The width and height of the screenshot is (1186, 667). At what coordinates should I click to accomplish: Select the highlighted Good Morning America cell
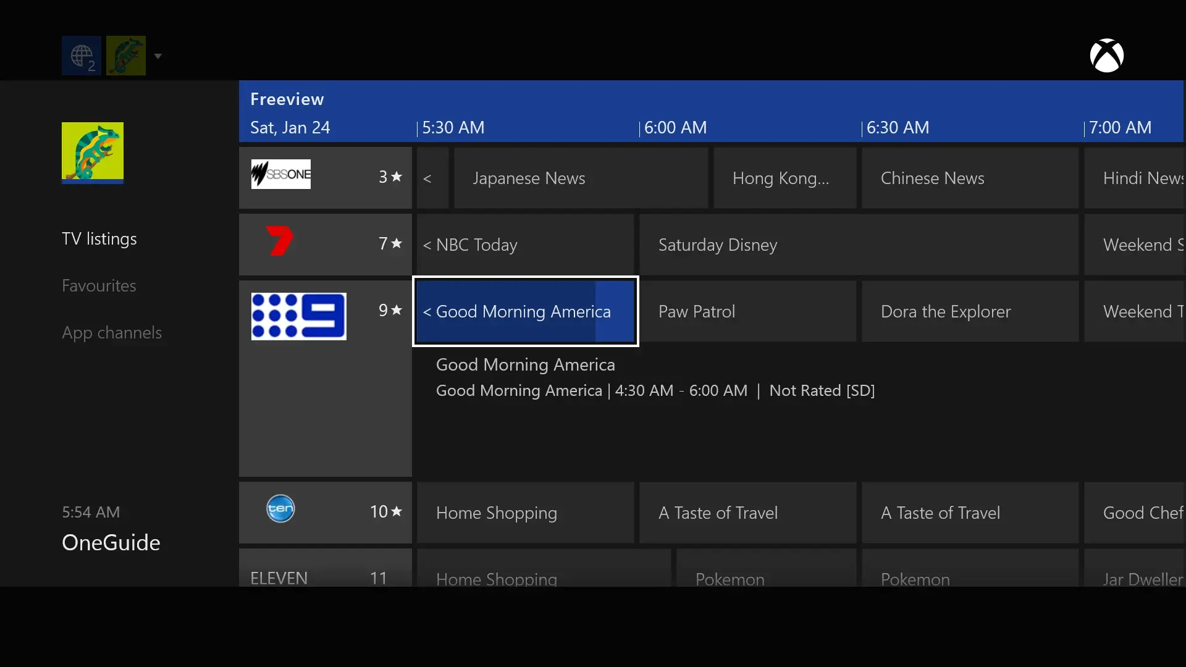525,312
